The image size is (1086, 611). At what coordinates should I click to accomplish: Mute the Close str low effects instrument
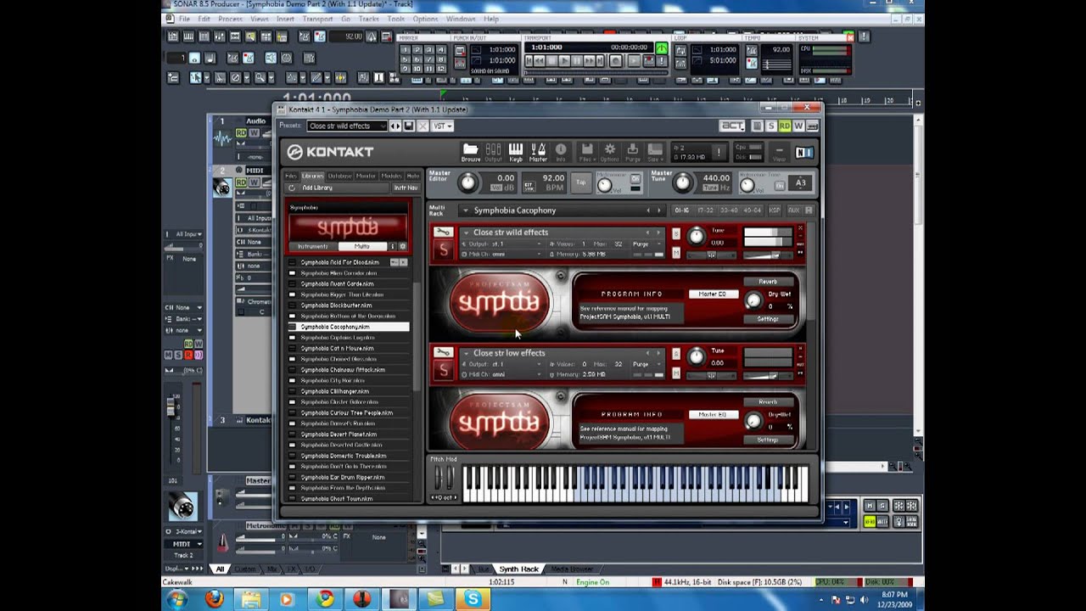[676, 373]
